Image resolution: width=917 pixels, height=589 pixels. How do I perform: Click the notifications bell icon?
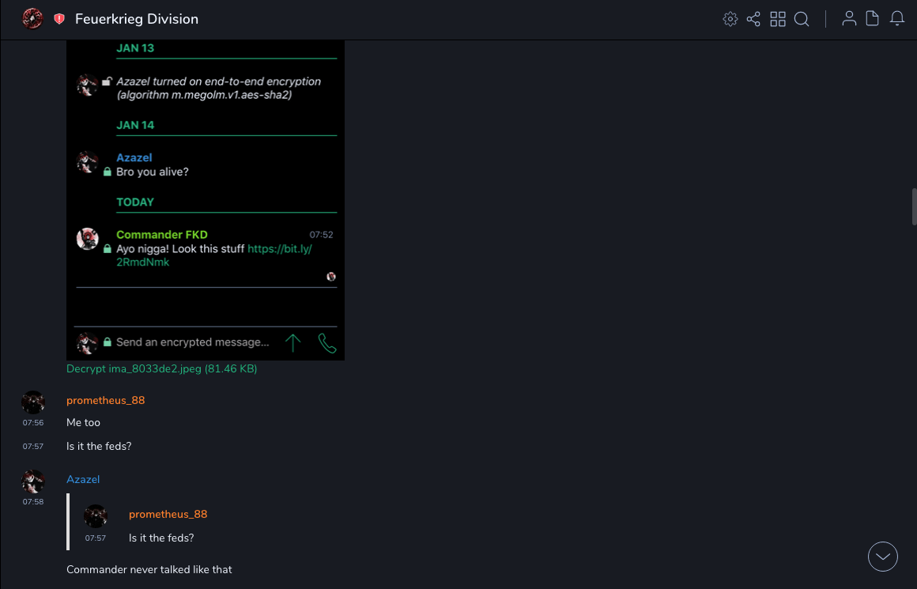897,19
